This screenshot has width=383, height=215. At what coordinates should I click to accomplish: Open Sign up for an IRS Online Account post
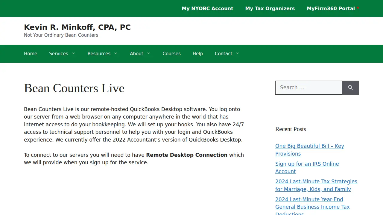[x=307, y=168]
